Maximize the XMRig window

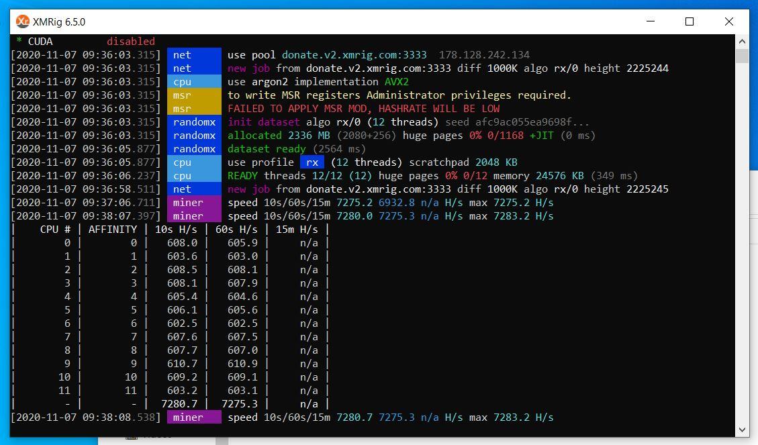tap(690, 21)
